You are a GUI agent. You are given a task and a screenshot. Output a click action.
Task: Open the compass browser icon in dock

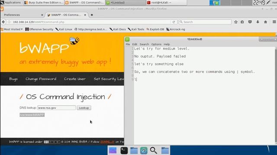pos(144,151)
